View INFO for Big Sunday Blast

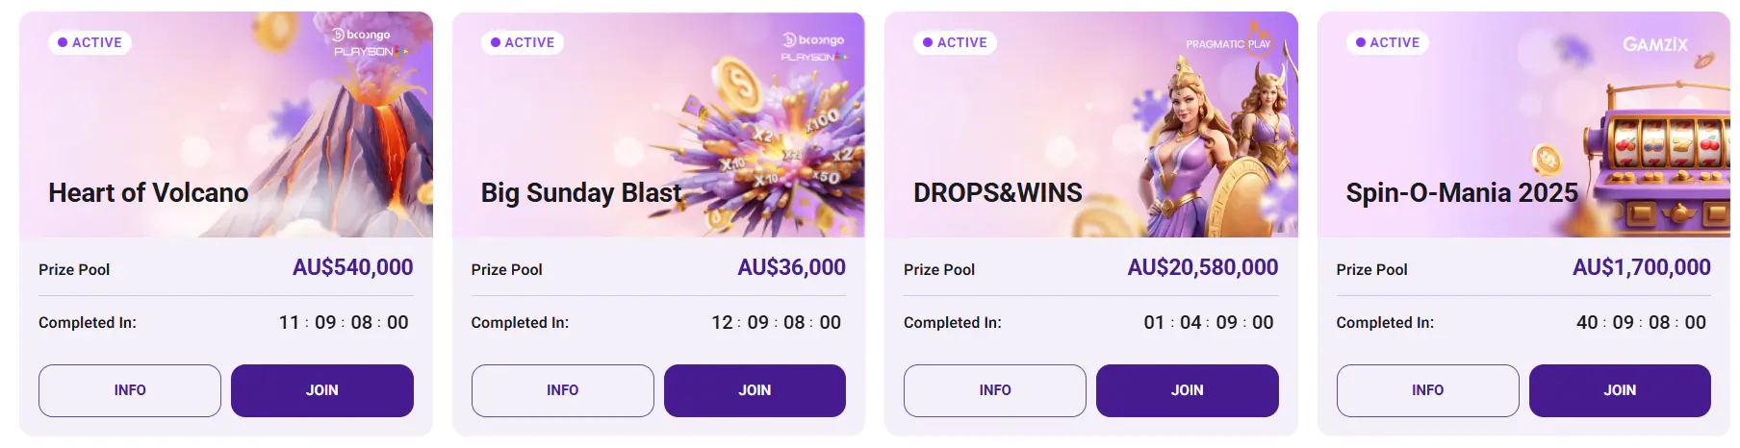[x=562, y=390]
